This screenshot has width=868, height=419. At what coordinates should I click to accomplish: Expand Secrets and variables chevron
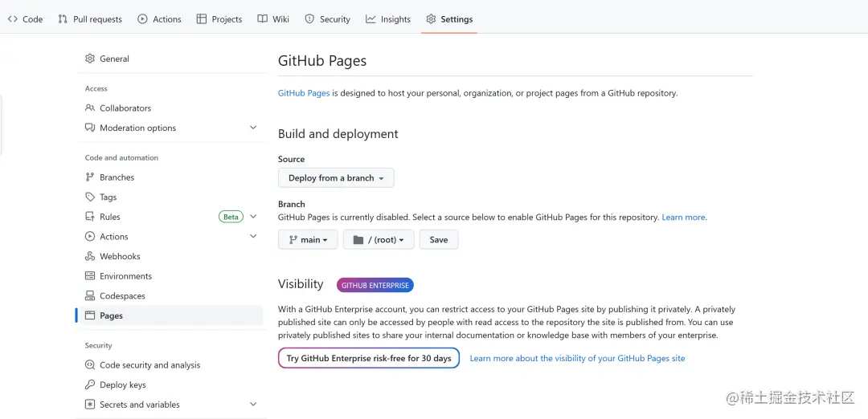coord(253,405)
